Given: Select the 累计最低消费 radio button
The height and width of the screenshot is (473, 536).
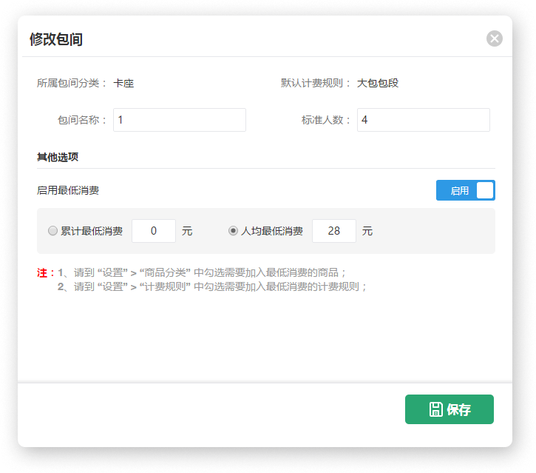Looking at the screenshot, I should pos(52,231).
